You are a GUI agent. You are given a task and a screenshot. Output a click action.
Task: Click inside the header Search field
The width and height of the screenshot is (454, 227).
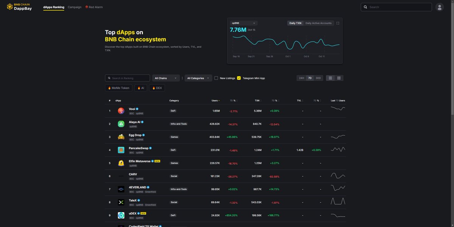point(396,7)
